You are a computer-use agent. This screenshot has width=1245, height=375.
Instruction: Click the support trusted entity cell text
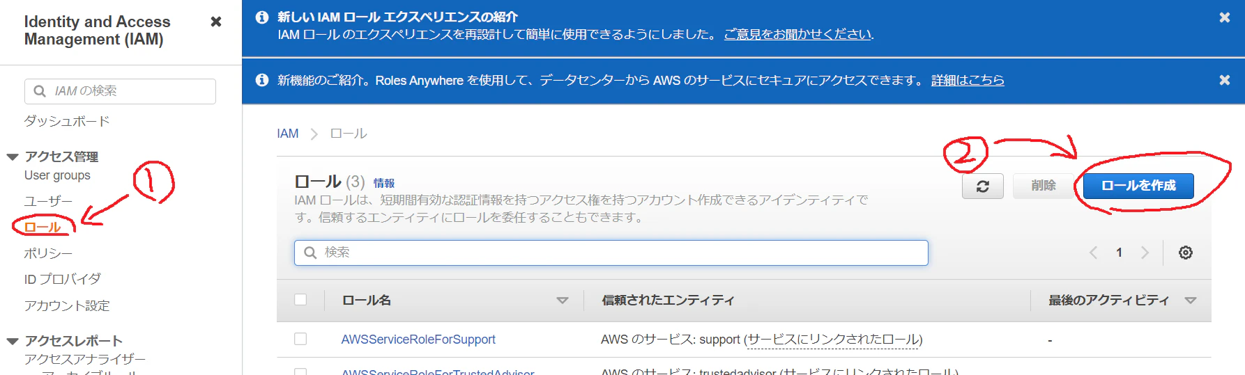coord(761,340)
